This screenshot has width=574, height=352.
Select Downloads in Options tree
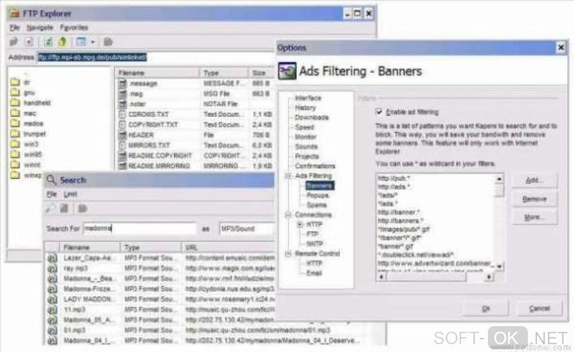pyautogui.click(x=312, y=117)
